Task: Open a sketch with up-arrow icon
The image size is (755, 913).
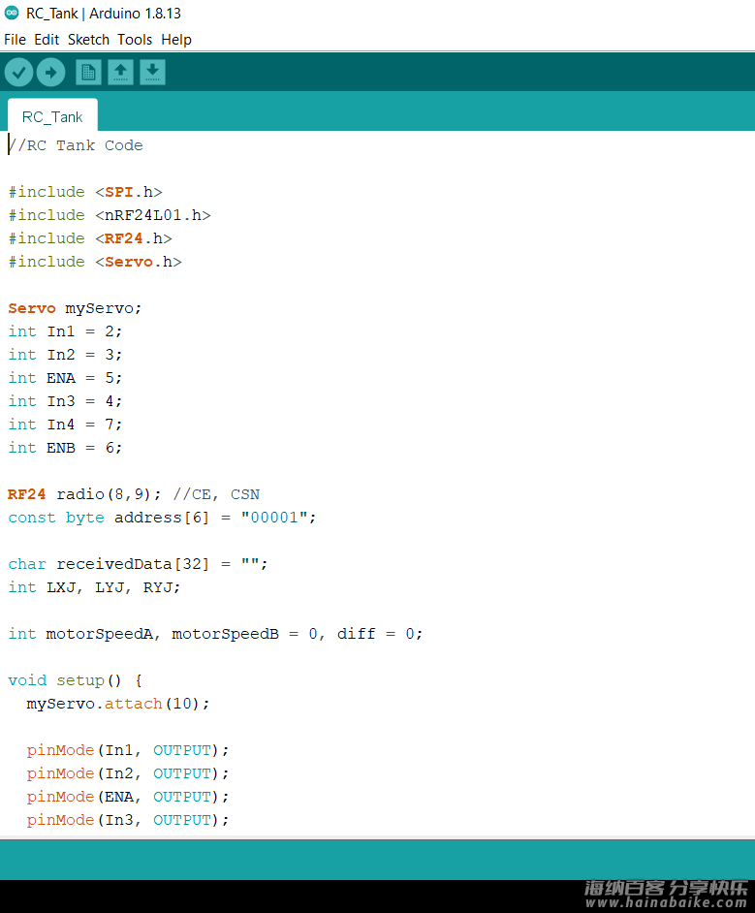Action: [120, 73]
